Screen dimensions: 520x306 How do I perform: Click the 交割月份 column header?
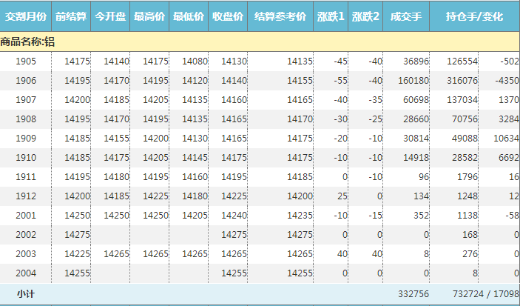[26, 16]
